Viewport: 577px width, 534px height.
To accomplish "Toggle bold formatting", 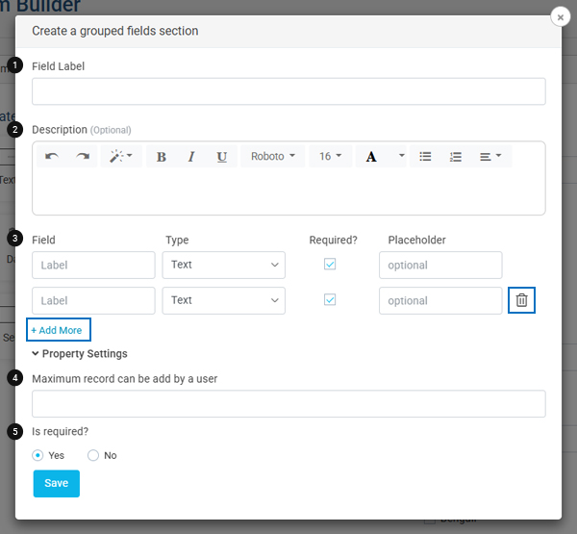I will 161,157.
